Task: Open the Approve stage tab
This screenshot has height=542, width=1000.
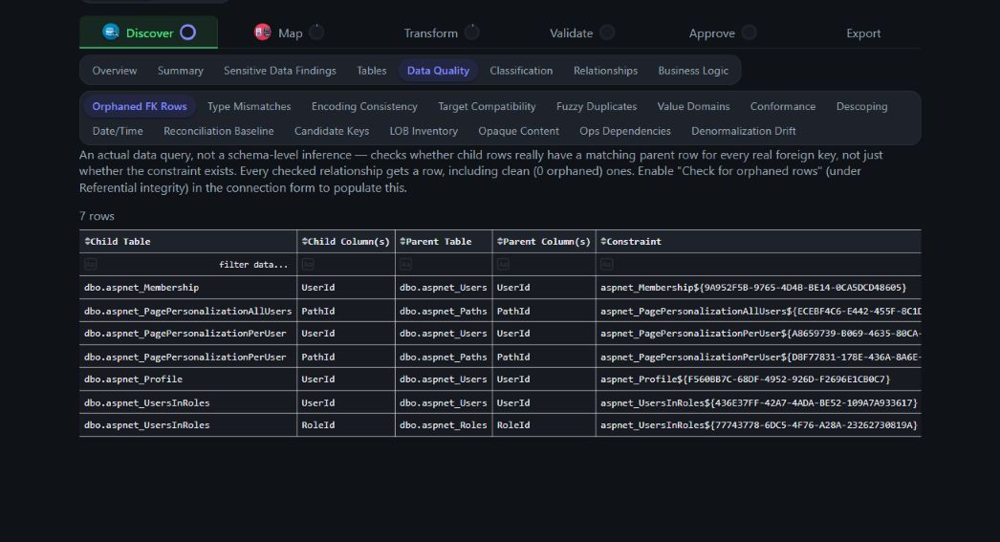Action: [721, 33]
